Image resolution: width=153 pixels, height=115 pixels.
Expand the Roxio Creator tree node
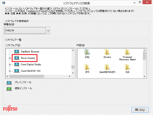(x=10, y=58)
